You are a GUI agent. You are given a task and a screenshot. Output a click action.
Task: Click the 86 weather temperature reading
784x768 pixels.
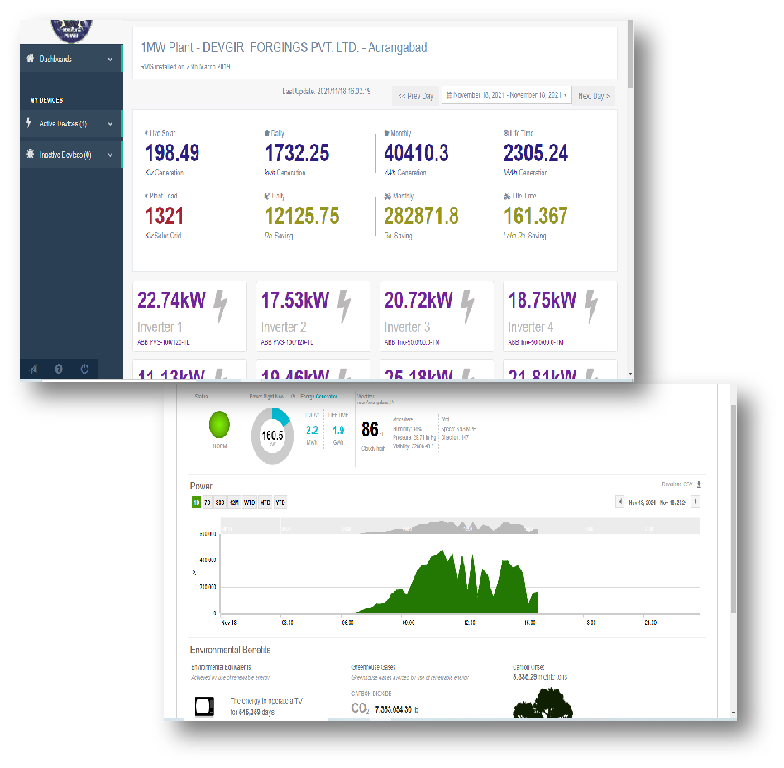coord(370,429)
